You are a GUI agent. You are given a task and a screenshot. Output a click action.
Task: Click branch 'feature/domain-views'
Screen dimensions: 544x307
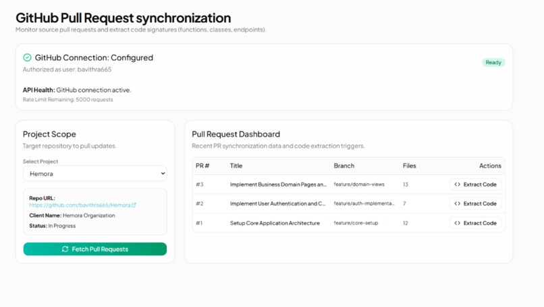click(x=359, y=184)
